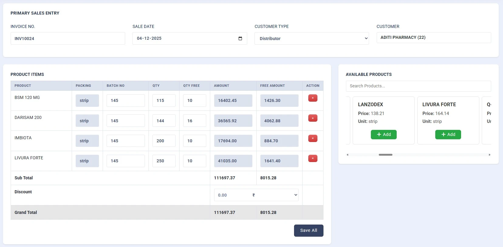The image size is (503, 247).
Task: Focus the Invoice No. field
Action: pyautogui.click(x=68, y=39)
